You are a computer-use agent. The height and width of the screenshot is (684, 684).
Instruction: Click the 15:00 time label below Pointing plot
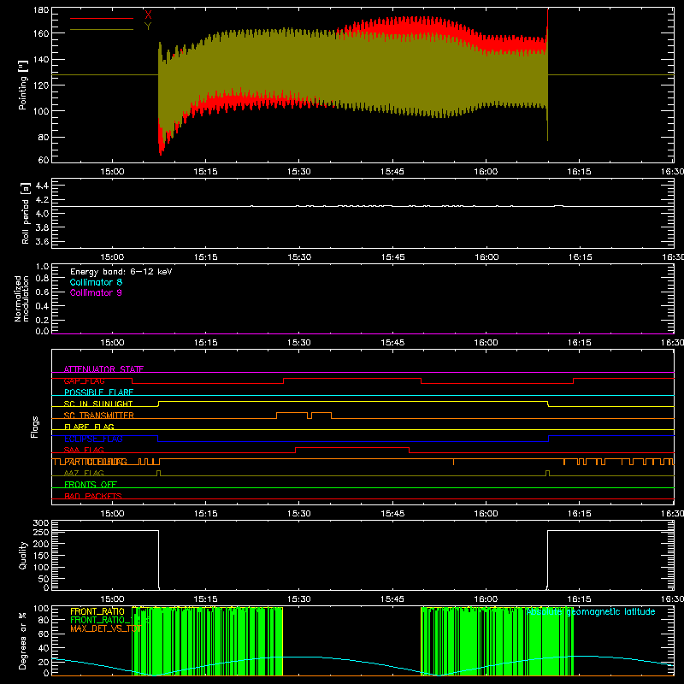[112, 172]
